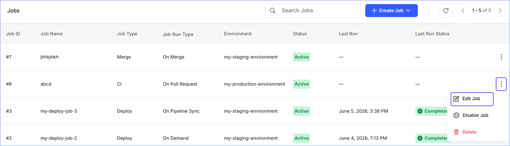Click the search magnifier icon
This screenshot has height=146, width=510.
coord(272,11)
